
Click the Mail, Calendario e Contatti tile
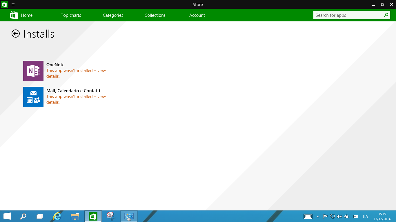click(33, 97)
